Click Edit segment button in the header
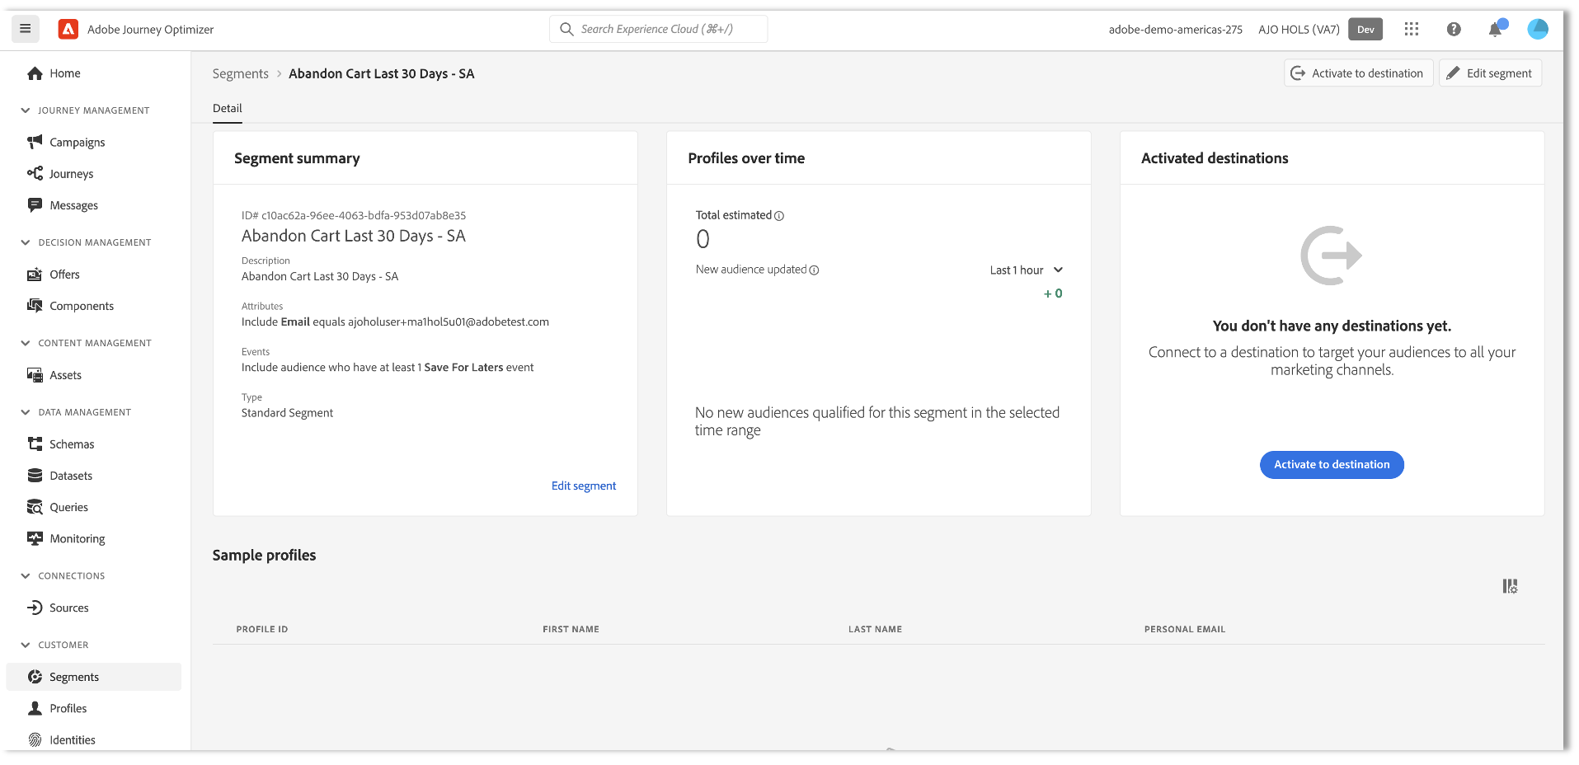Image resolution: width=1579 pixels, height=765 pixels. [1490, 73]
